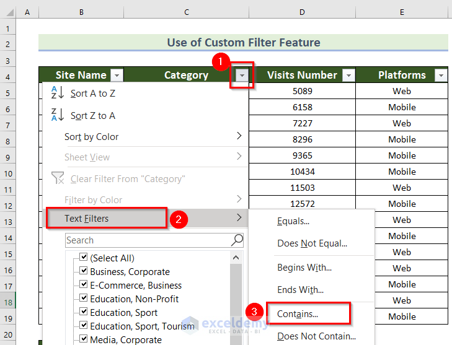Click the select-all corner triangle of the sheet
This screenshot has height=345, width=452.
8,12
